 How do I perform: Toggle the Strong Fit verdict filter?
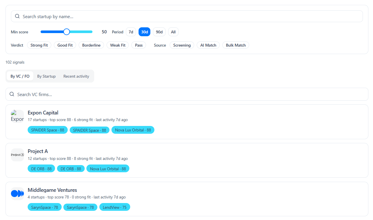pyautogui.click(x=39, y=45)
